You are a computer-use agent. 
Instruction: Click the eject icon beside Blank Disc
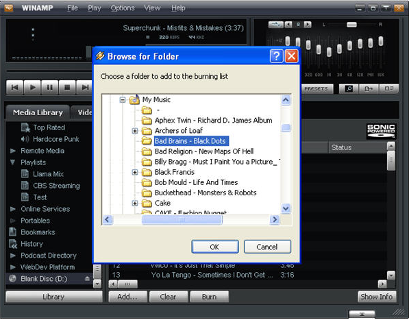click(87, 279)
